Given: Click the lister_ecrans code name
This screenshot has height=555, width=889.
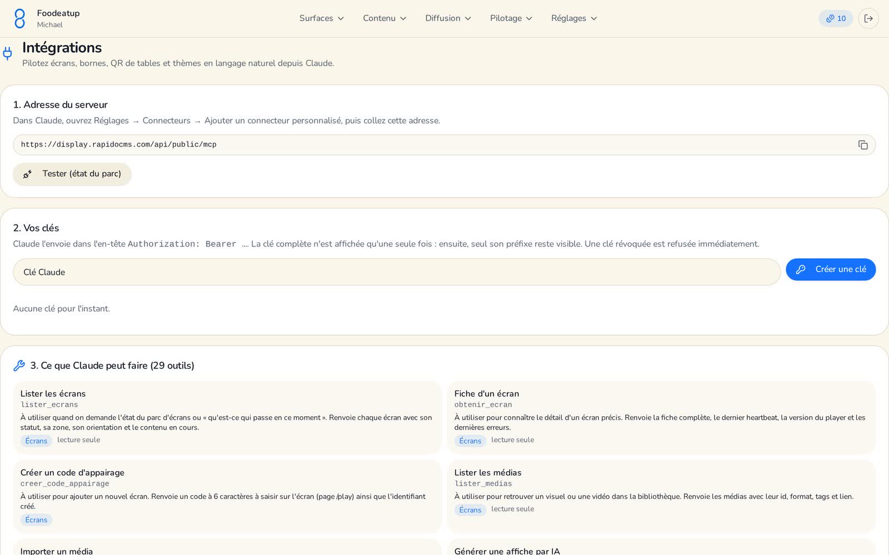Looking at the screenshot, I should pyautogui.click(x=49, y=405).
